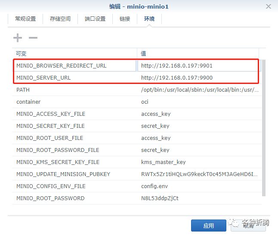
Task: Click the access_key value of MINIO_ACCESS_KEY_FILE
Action: pyautogui.click(x=156, y=114)
